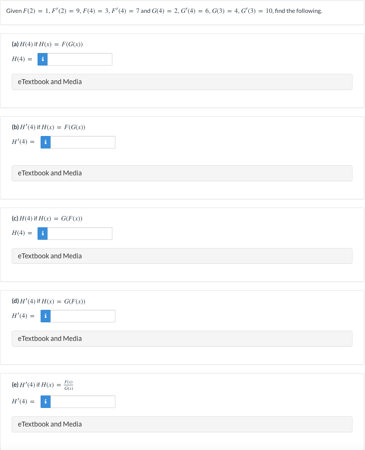
Task: Click the H(4) answer field in part (c)
Action: [80, 233]
